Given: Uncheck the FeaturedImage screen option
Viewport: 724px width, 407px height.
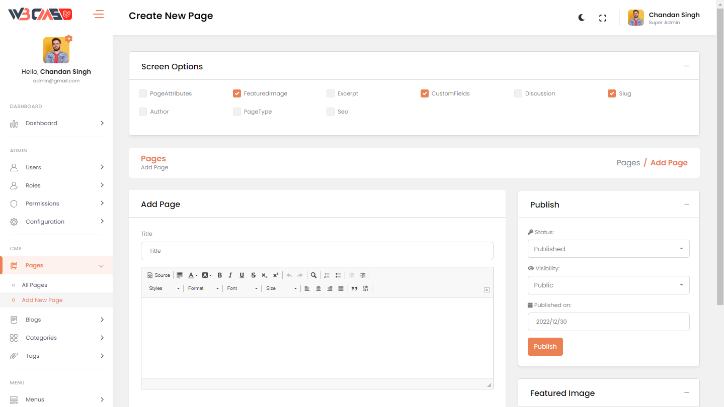Looking at the screenshot, I should click(237, 93).
